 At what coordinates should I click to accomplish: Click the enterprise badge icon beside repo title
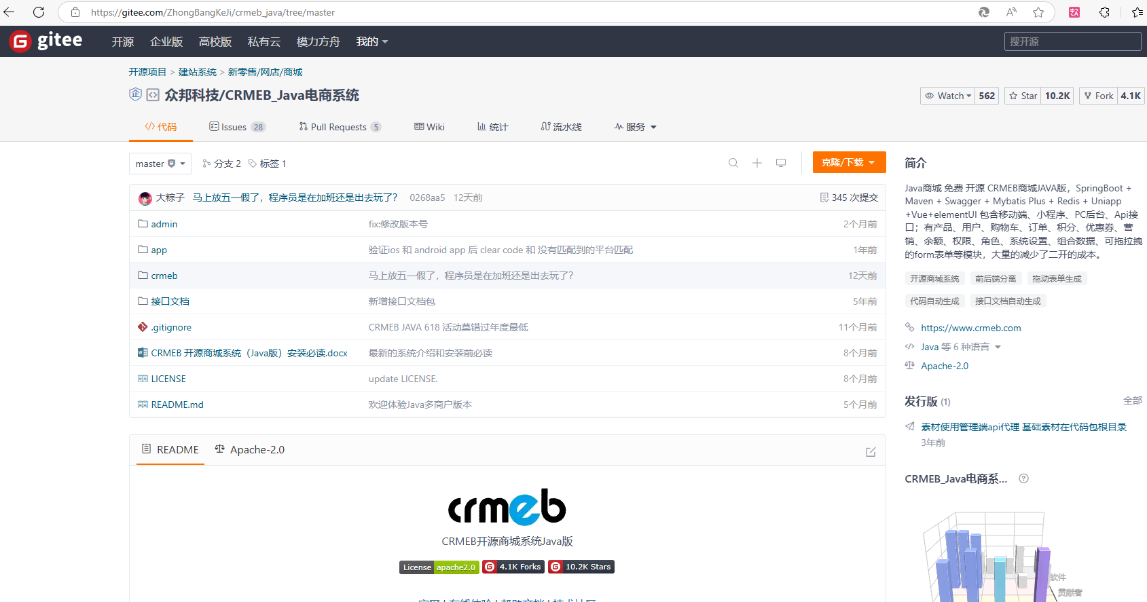click(x=135, y=94)
